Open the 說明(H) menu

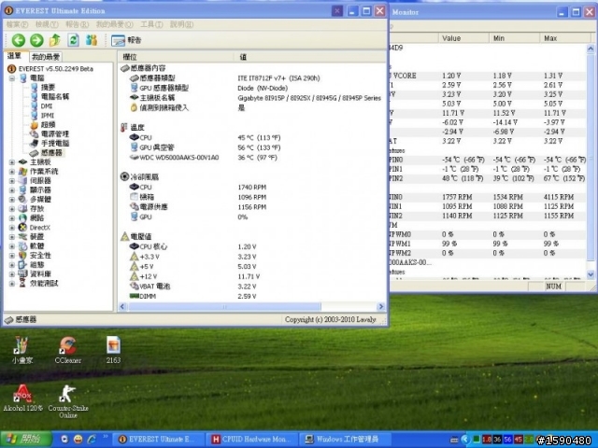[181, 24]
